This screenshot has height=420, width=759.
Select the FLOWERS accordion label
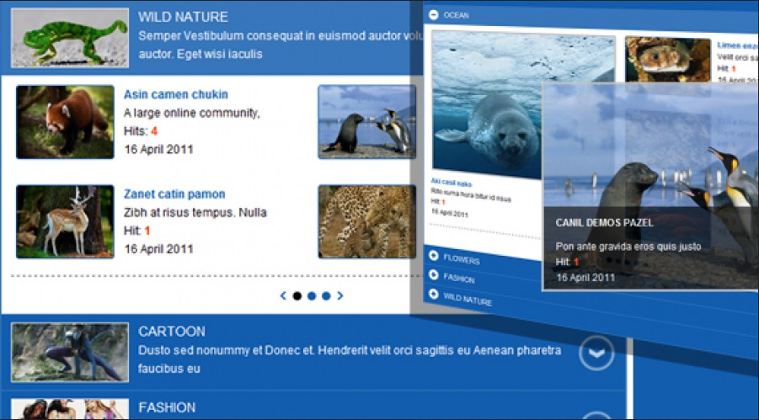(462, 259)
